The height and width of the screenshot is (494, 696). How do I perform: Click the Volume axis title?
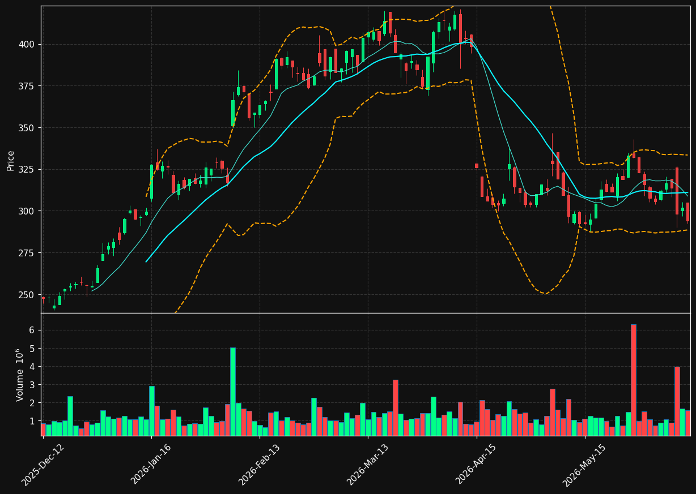coord(19,375)
